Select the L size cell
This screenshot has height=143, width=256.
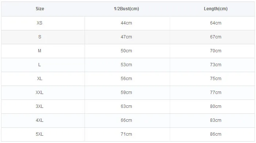coord(39,65)
